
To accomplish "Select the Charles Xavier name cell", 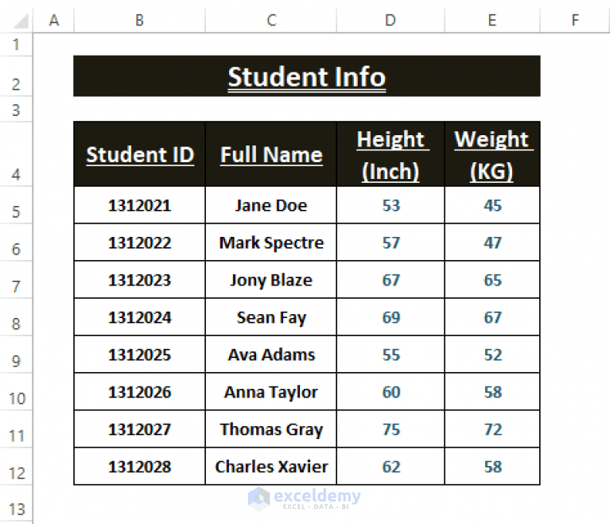I will (270, 467).
